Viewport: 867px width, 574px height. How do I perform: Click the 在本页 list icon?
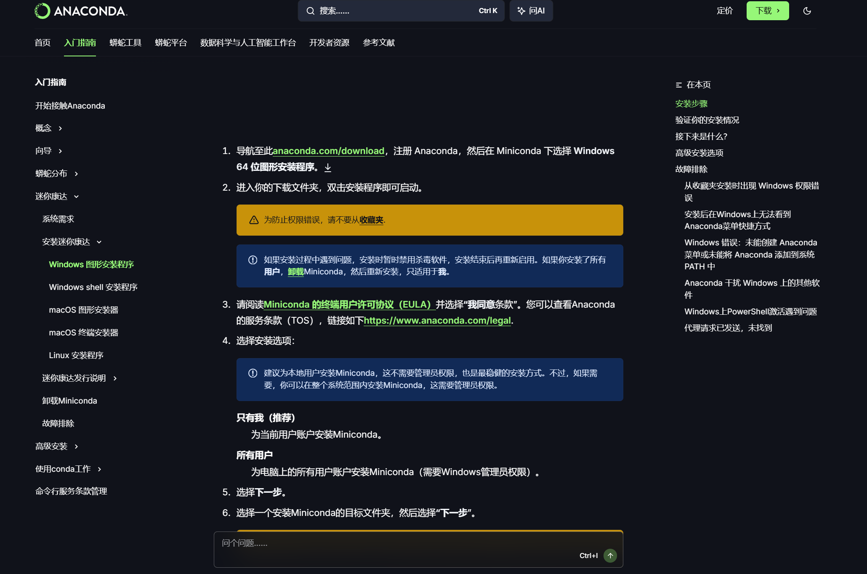coord(678,85)
